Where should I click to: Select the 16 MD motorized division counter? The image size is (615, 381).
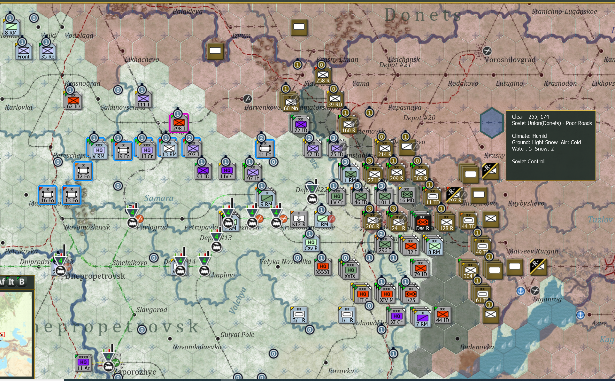[x=407, y=195]
